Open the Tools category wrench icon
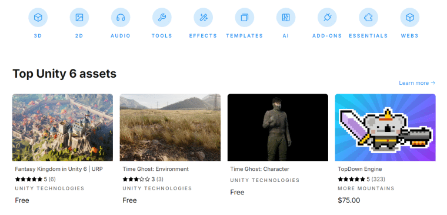The height and width of the screenshot is (215, 447). (162, 18)
